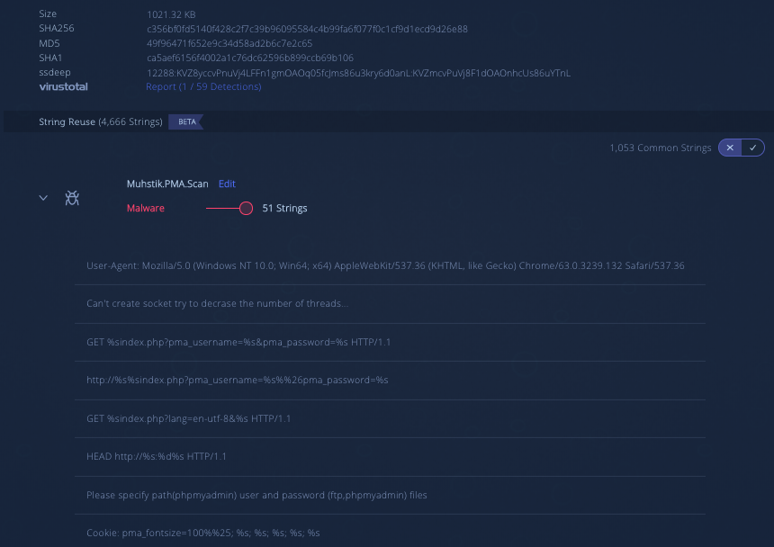Click the BETA badge
The width and height of the screenshot is (774, 547).
(x=186, y=121)
